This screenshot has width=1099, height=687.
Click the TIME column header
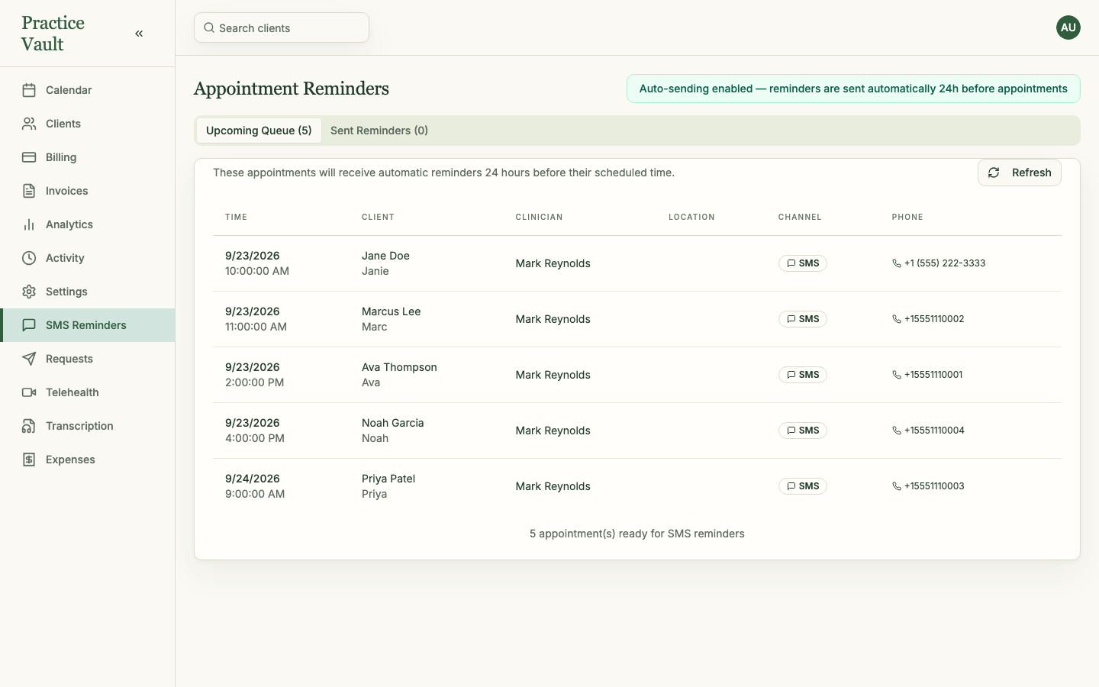point(236,217)
